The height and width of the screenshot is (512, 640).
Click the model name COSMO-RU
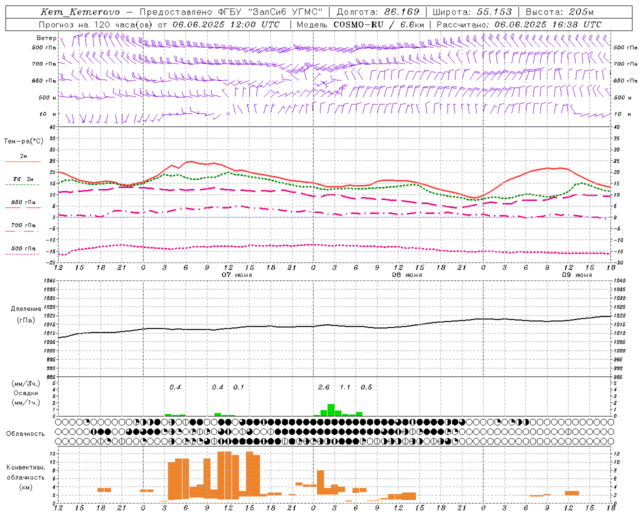359,24
